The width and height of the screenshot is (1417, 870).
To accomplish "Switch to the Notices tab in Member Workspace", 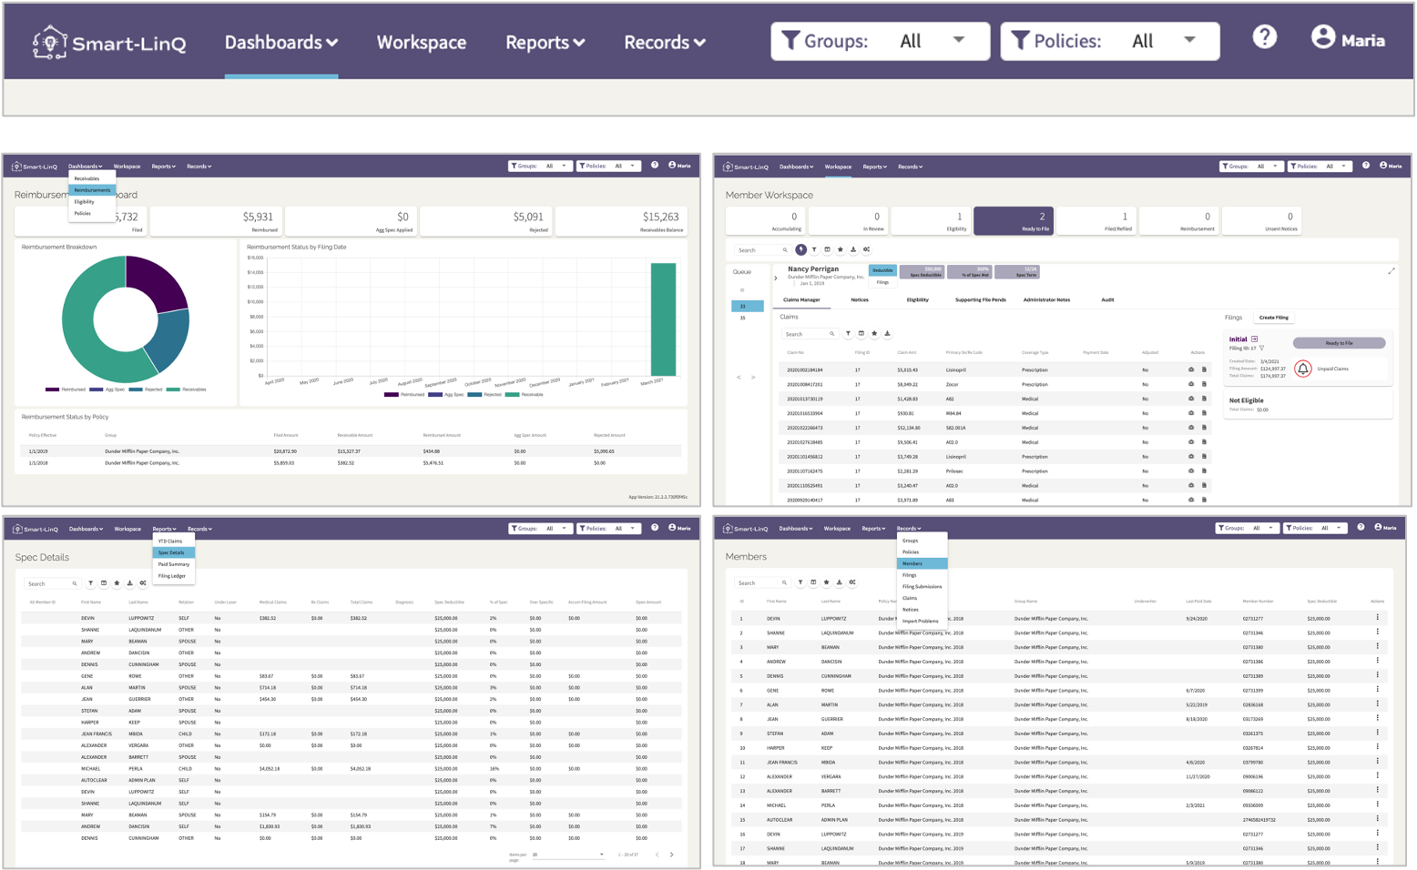I will coord(859,299).
